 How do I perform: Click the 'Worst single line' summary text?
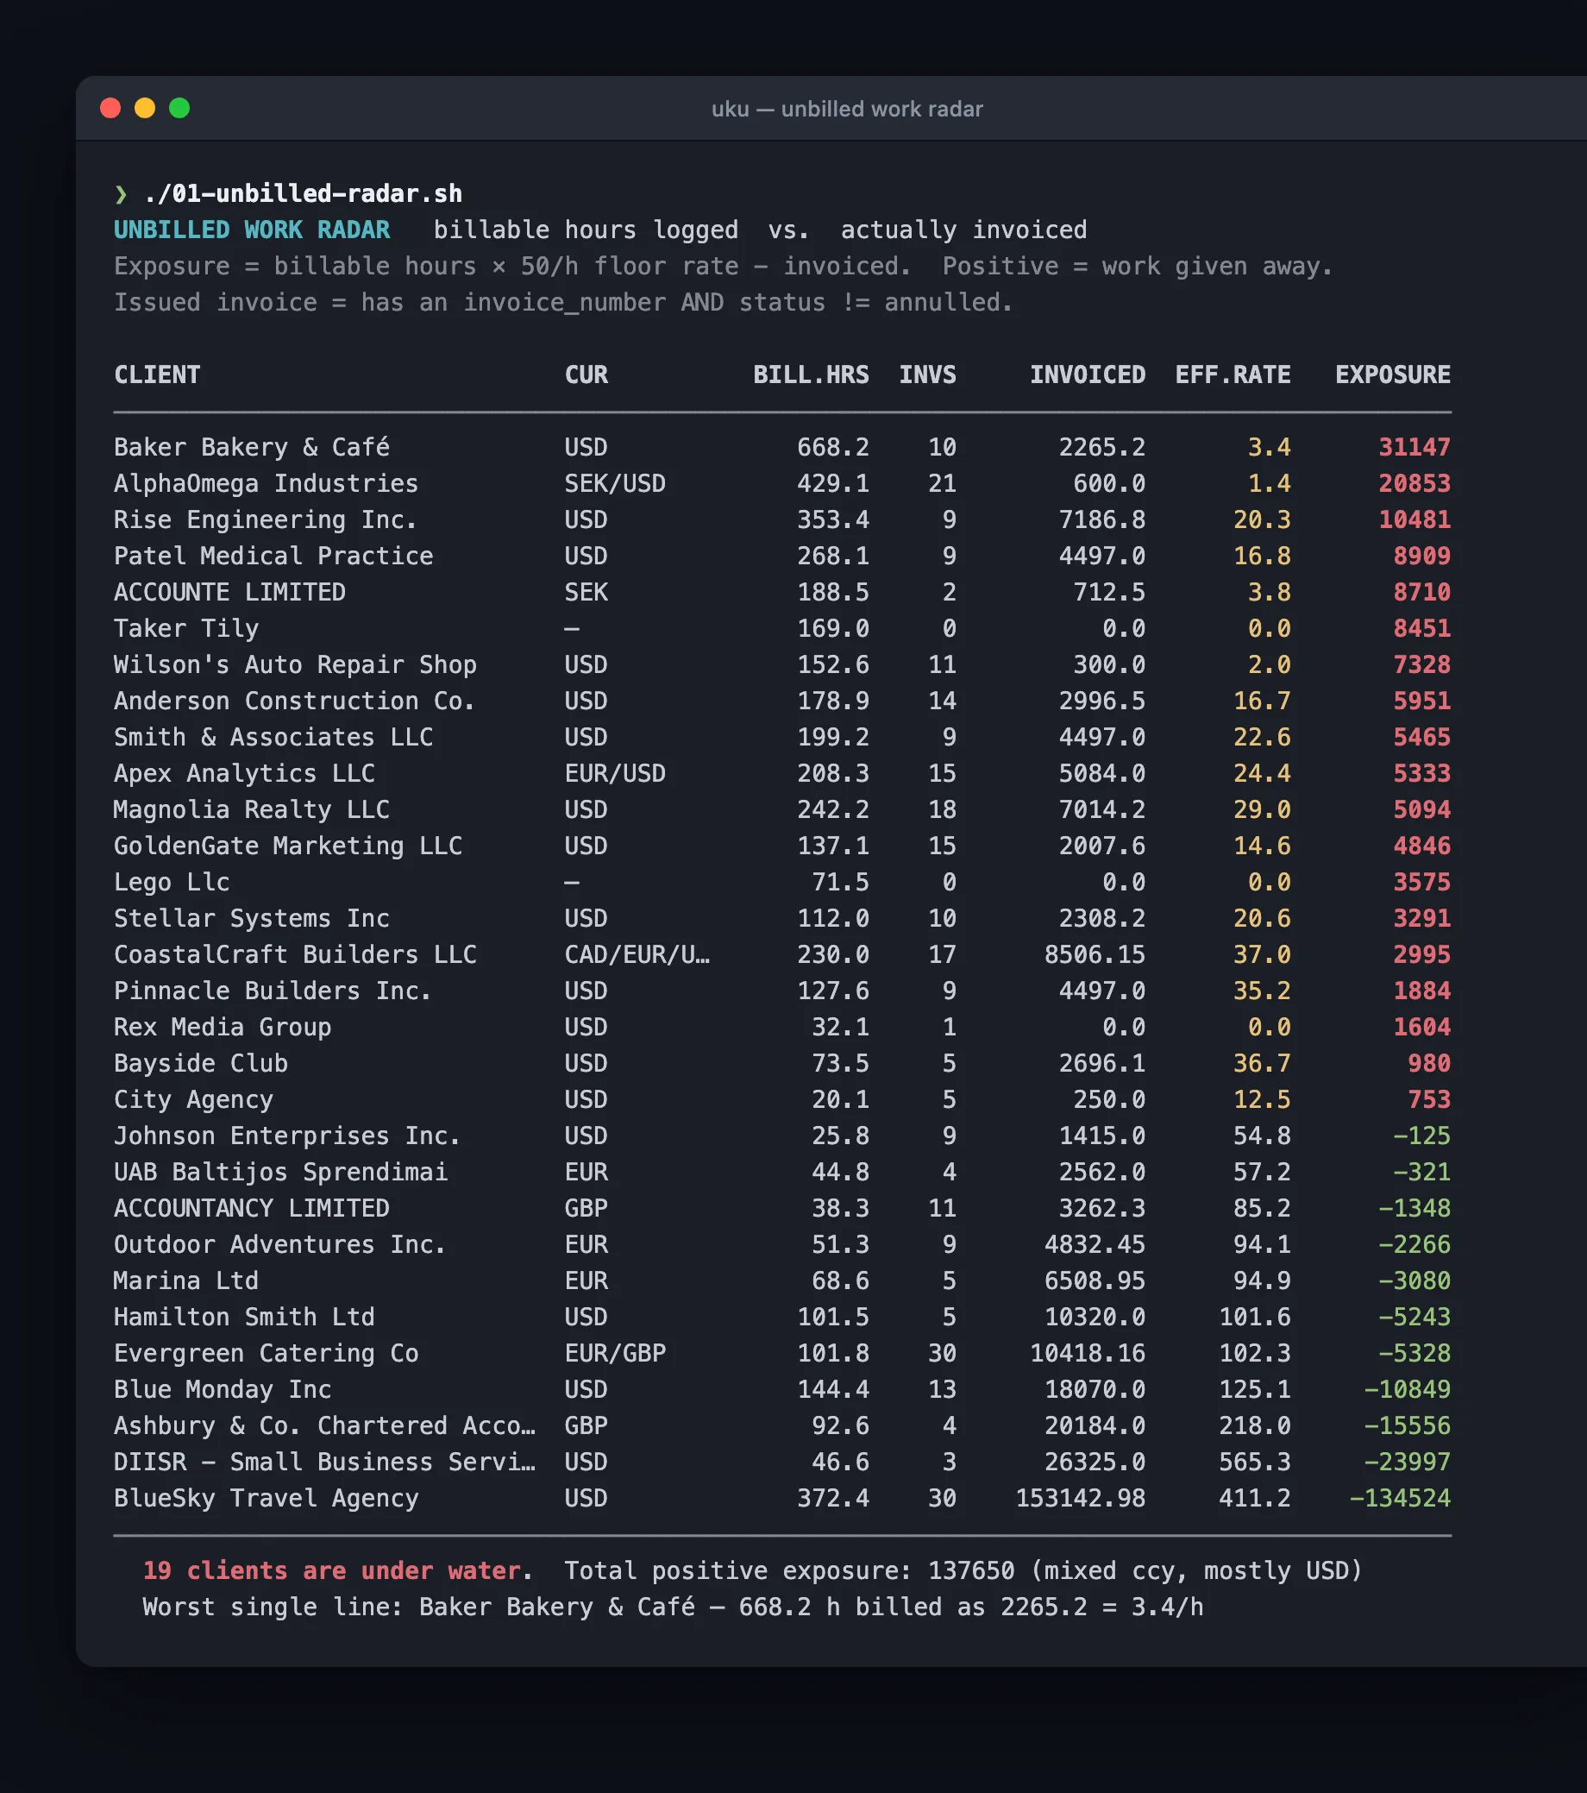coord(673,1607)
